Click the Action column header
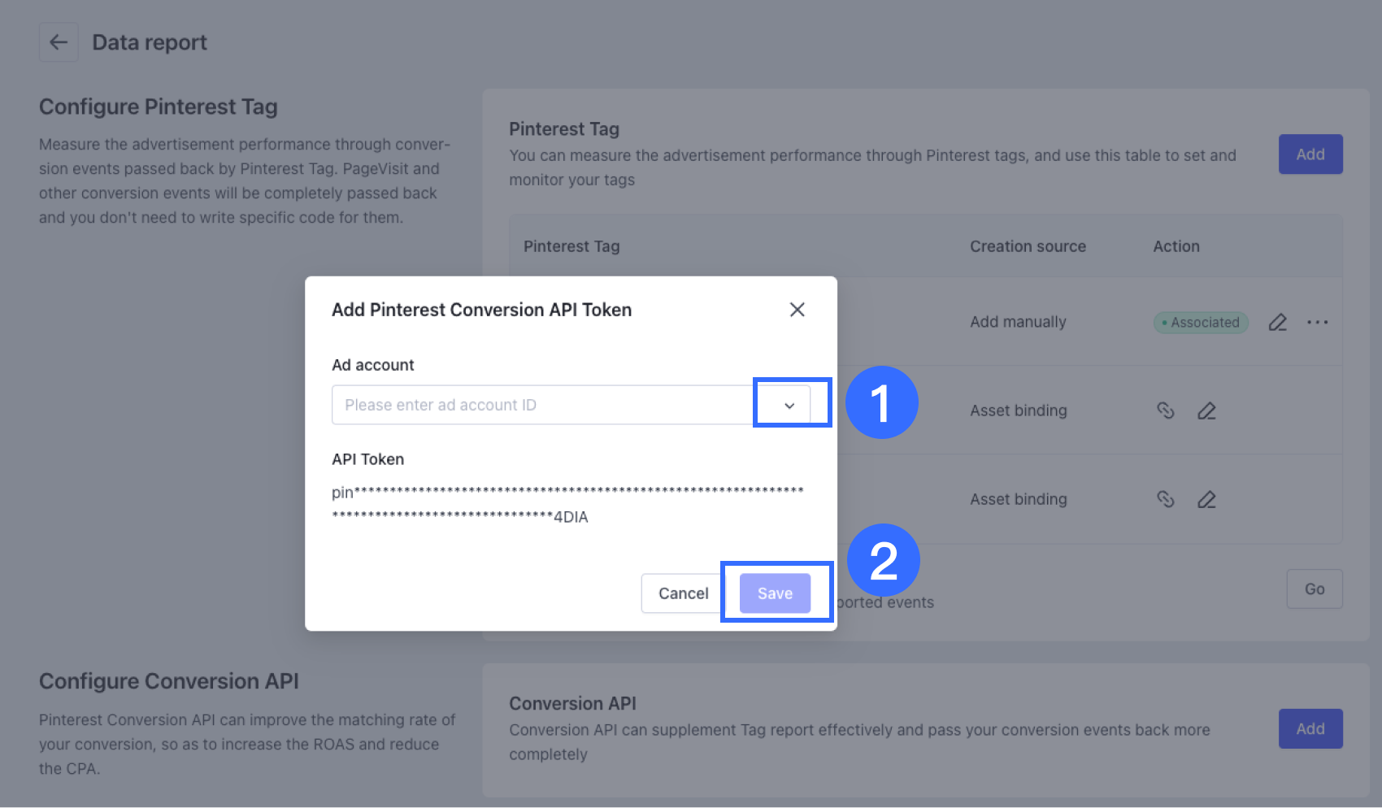This screenshot has width=1382, height=808. 1176,246
